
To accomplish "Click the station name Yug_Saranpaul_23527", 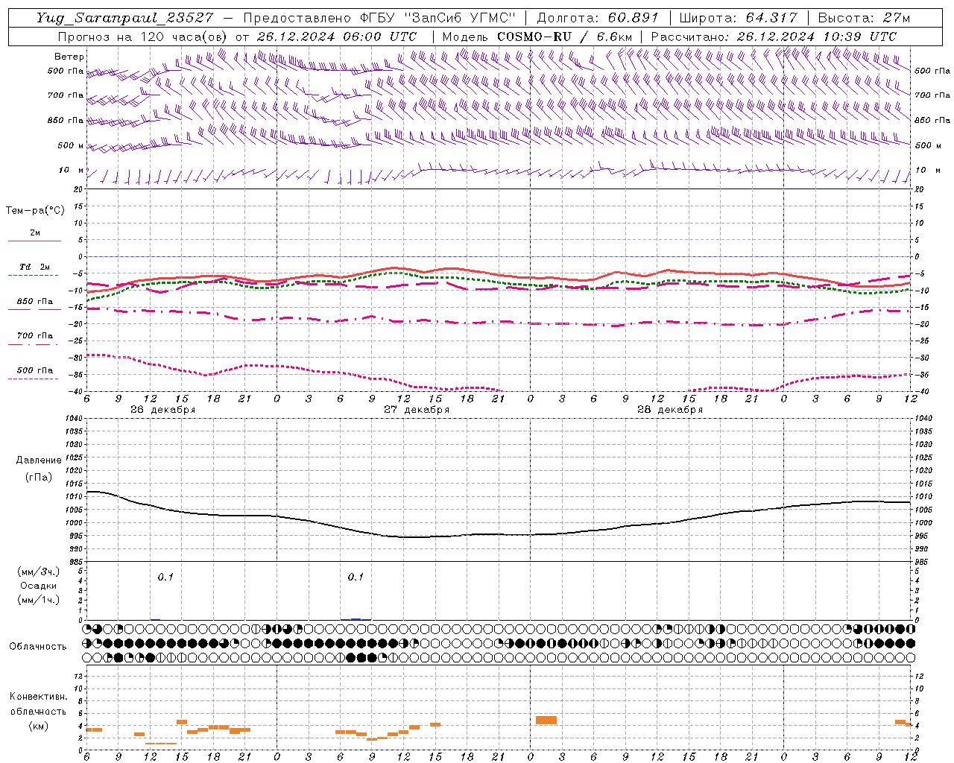I will coord(124,18).
